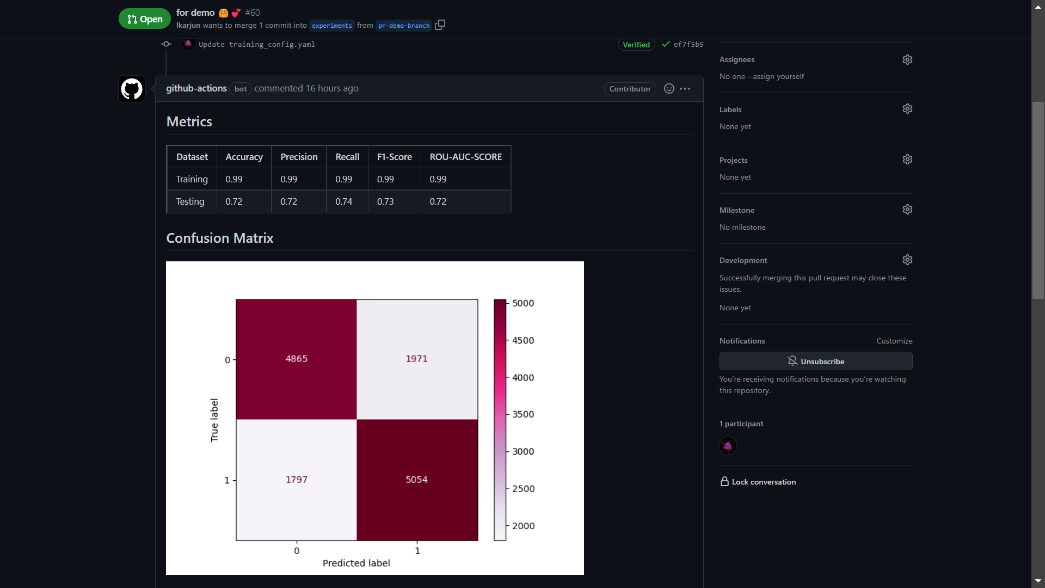Click the verified checkmark beside commit ef7f5b5
Viewport: 1045px width, 588px height.
point(665,44)
